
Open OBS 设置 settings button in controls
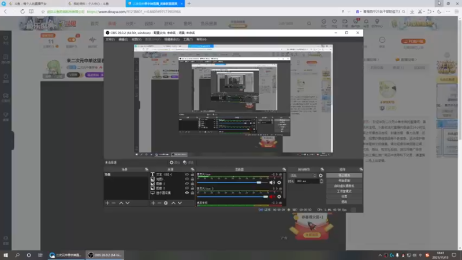tap(344, 196)
